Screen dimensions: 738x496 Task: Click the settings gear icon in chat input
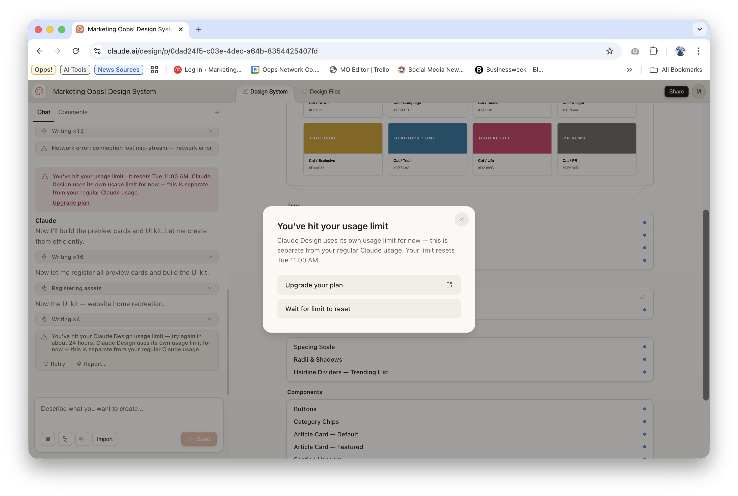48,439
